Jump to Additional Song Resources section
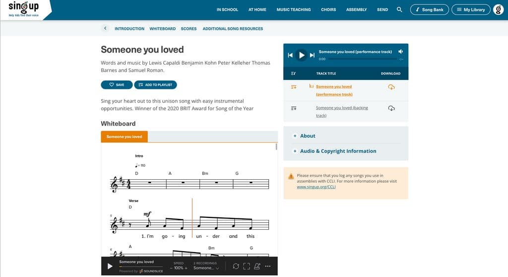The image size is (508, 277). click(x=233, y=28)
